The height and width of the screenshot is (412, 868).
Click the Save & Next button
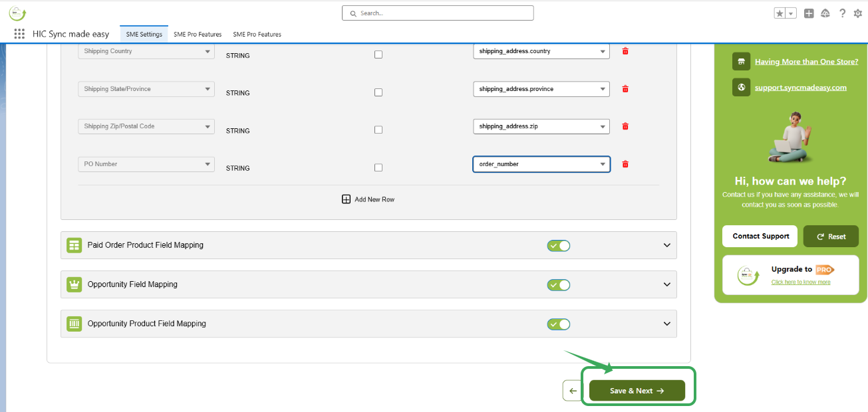[637, 391]
